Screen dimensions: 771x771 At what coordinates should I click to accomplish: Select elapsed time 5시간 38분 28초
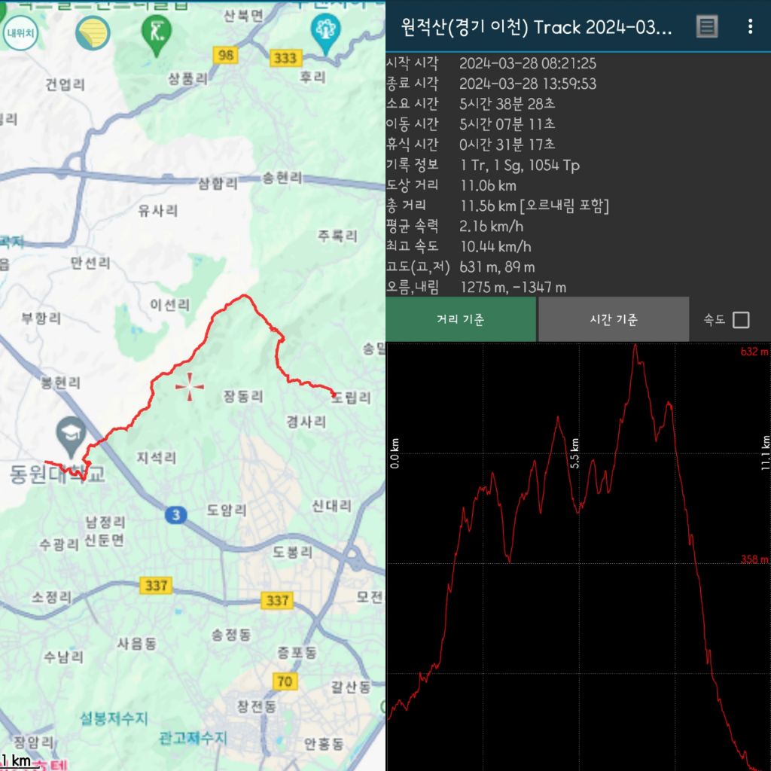tap(507, 104)
